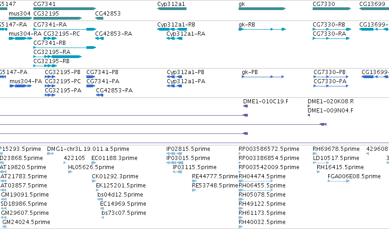Select the CG32195-RB transcript
Viewport: 389px width, 229px height.
coord(45,66)
